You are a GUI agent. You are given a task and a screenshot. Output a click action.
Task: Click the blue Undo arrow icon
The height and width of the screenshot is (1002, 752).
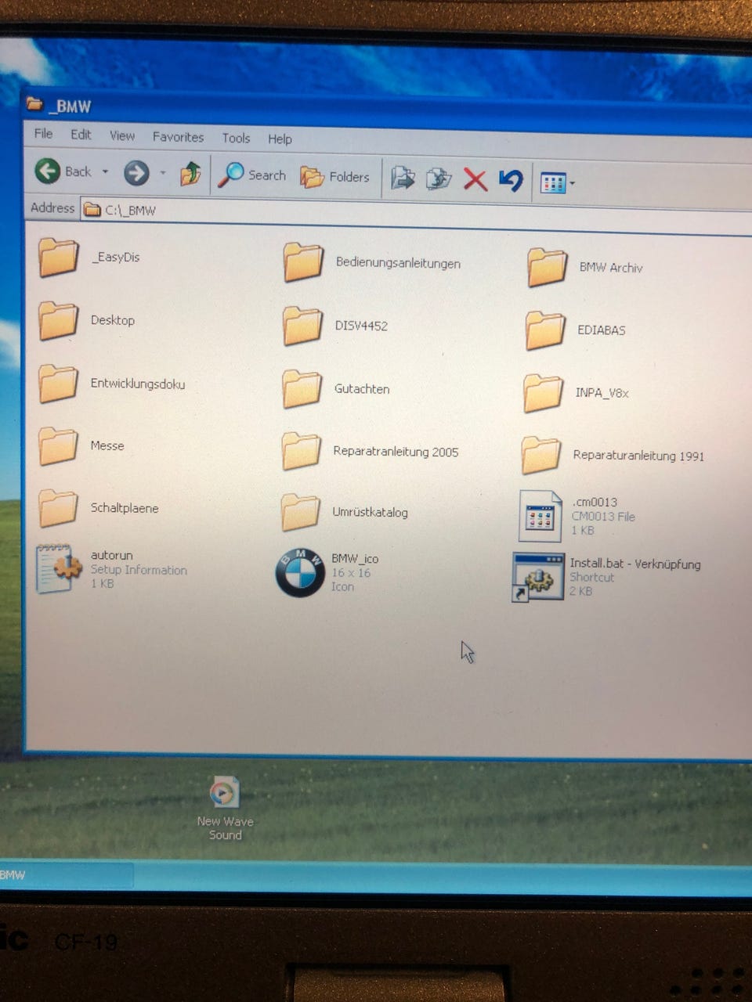511,180
